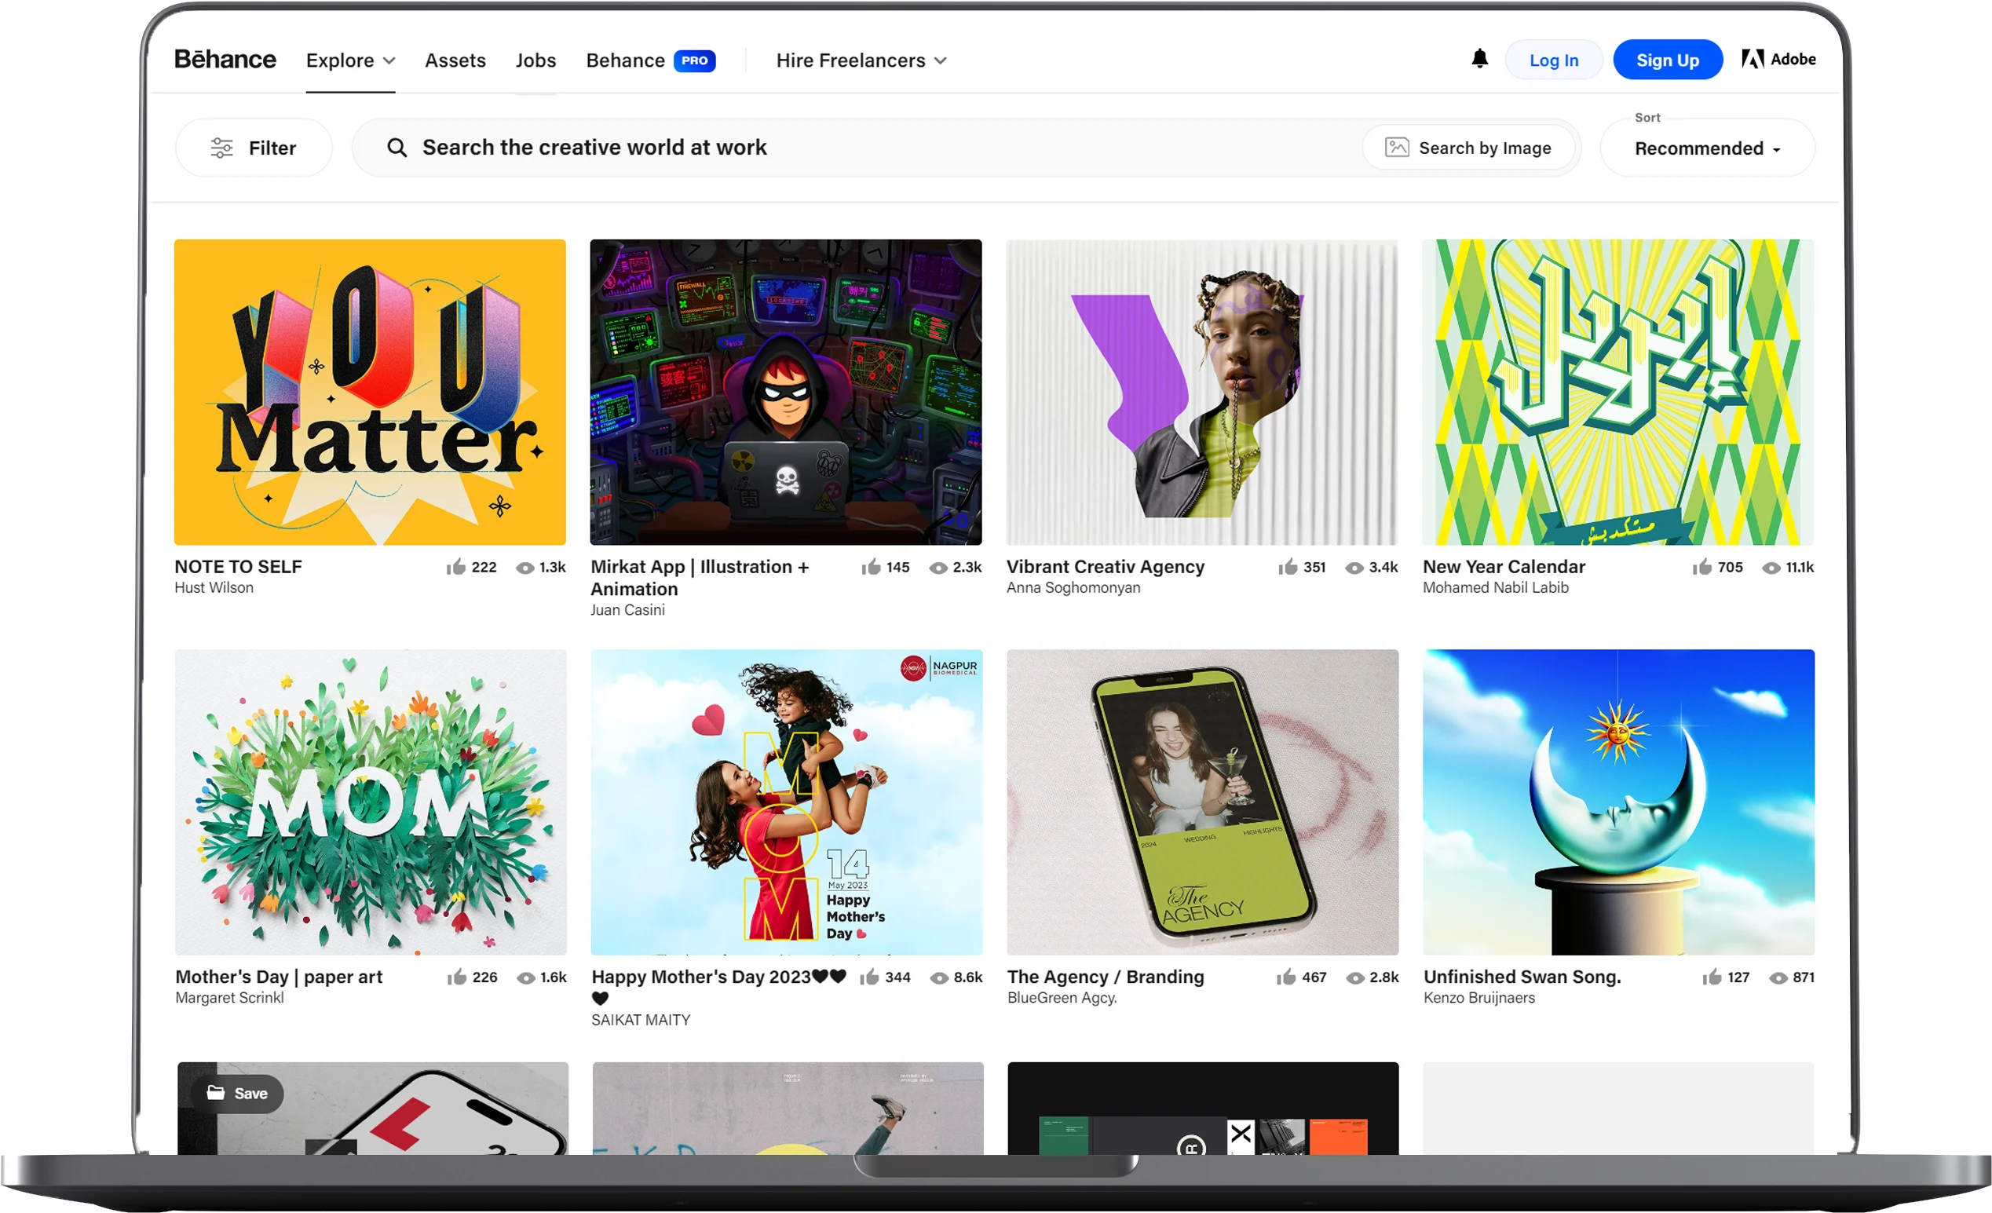This screenshot has width=1992, height=1213.
Task: Go to the Assets tab
Action: point(455,60)
